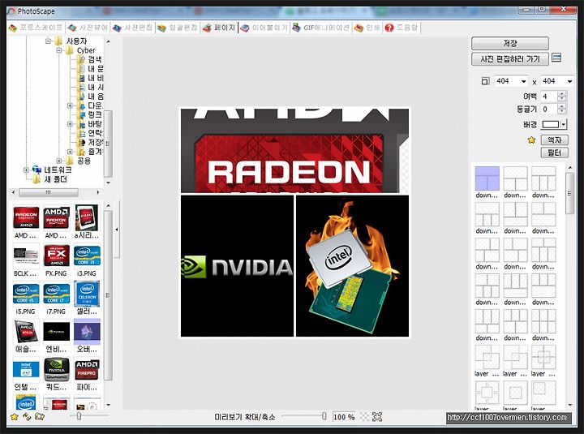
Task: Open the 도움말 help tab
Action: coord(401,28)
